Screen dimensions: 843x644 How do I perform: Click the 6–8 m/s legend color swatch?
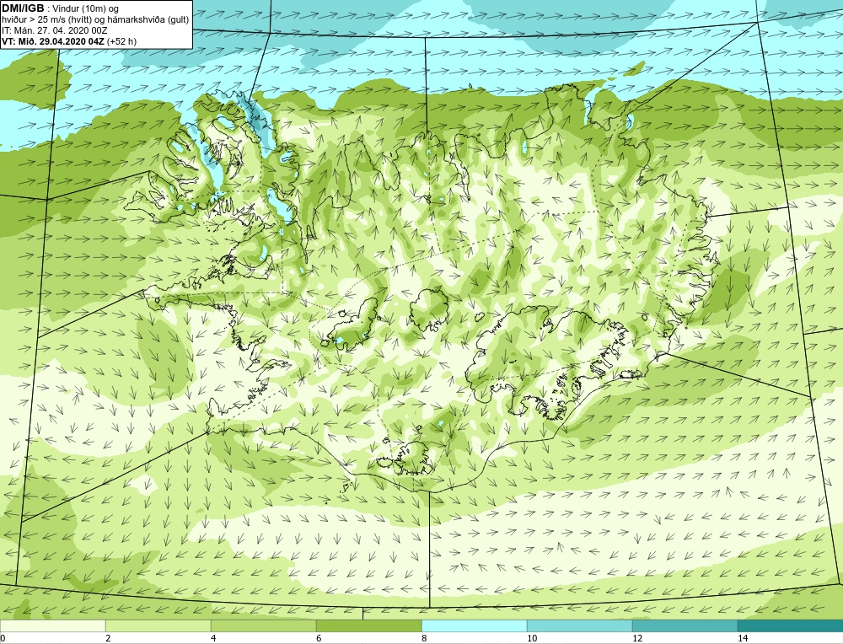click(369, 625)
